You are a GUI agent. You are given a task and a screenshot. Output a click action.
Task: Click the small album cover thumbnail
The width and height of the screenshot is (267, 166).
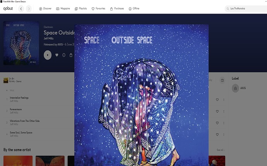[x=21, y=43]
